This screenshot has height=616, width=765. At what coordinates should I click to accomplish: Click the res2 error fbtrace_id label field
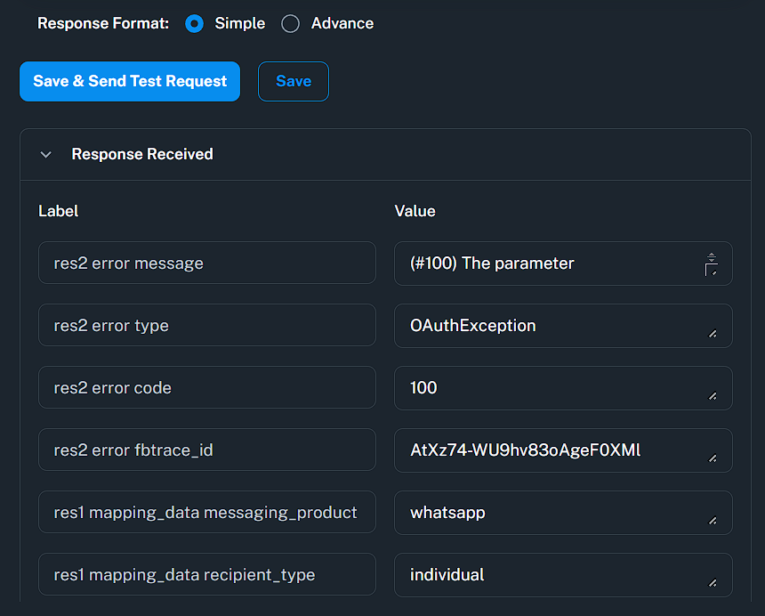206,450
